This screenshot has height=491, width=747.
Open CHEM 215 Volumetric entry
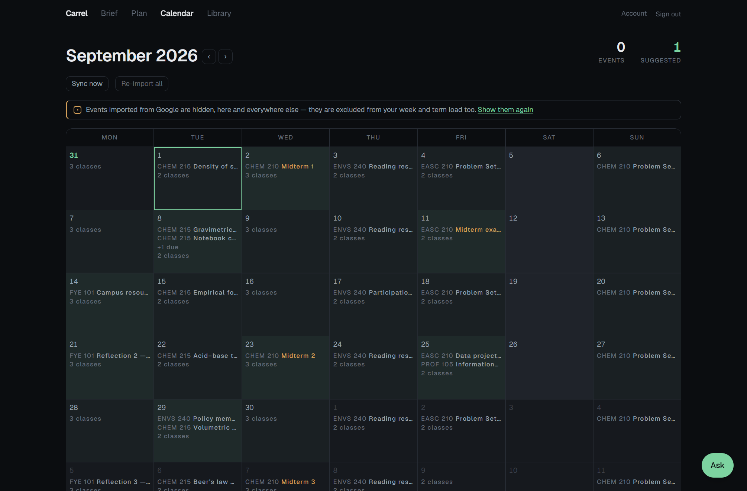tap(197, 427)
